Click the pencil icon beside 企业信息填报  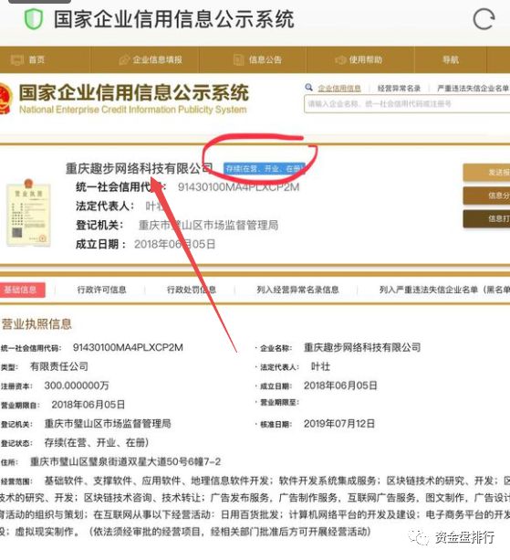(124, 59)
